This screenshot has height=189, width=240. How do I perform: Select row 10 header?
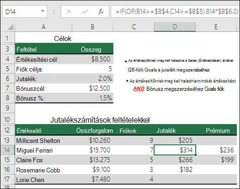tap(7, 119)
